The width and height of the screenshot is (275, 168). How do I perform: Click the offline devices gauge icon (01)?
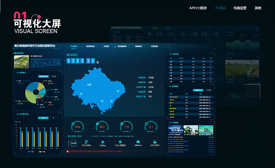pyautogui.click(x=146, y=124)
